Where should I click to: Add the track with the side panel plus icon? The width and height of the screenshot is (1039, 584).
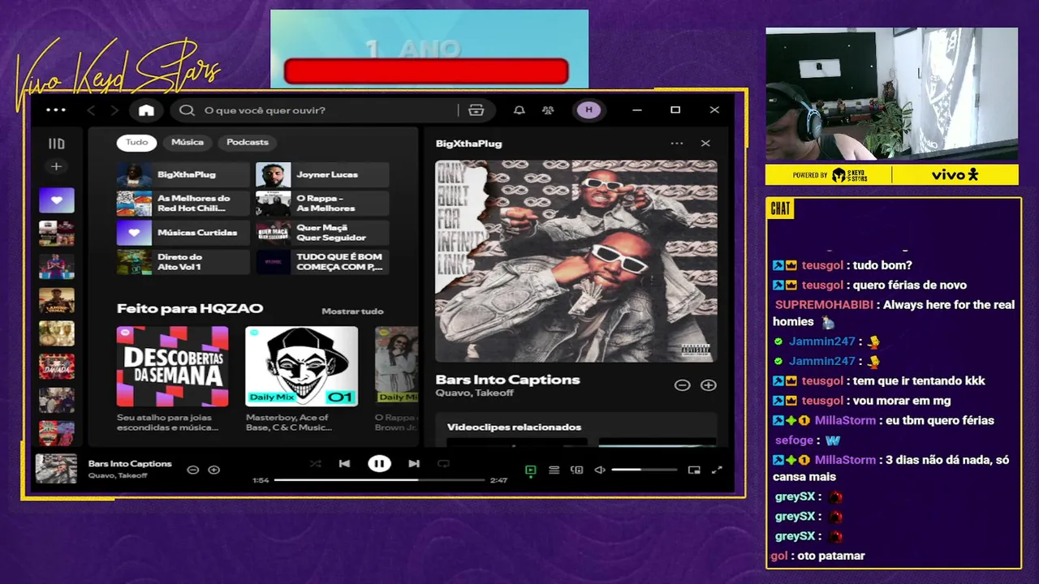point(709,385)
